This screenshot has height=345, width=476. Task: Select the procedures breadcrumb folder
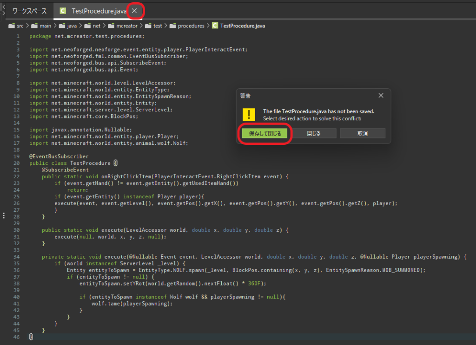pos(186,26)
